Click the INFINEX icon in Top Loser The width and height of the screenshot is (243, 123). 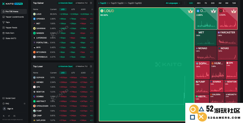34,82
